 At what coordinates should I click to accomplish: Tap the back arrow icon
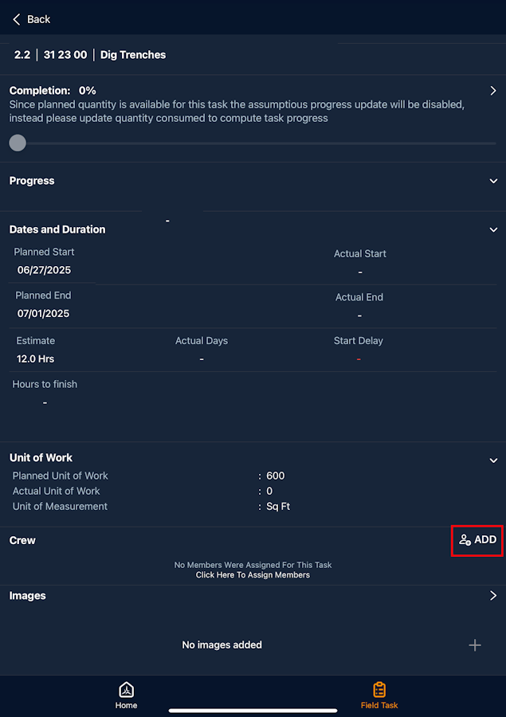[x=17, y=19]
